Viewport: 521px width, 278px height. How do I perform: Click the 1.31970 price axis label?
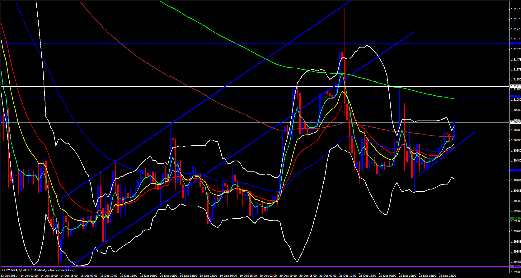point(516,9)
